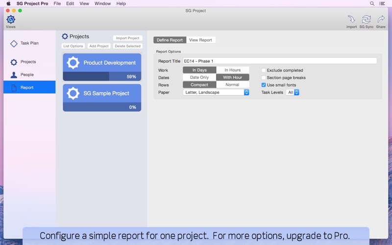Set Work to In Hours
Viewport: 392px width, 245px height.
pyautogui.click(x=232, y=70)
